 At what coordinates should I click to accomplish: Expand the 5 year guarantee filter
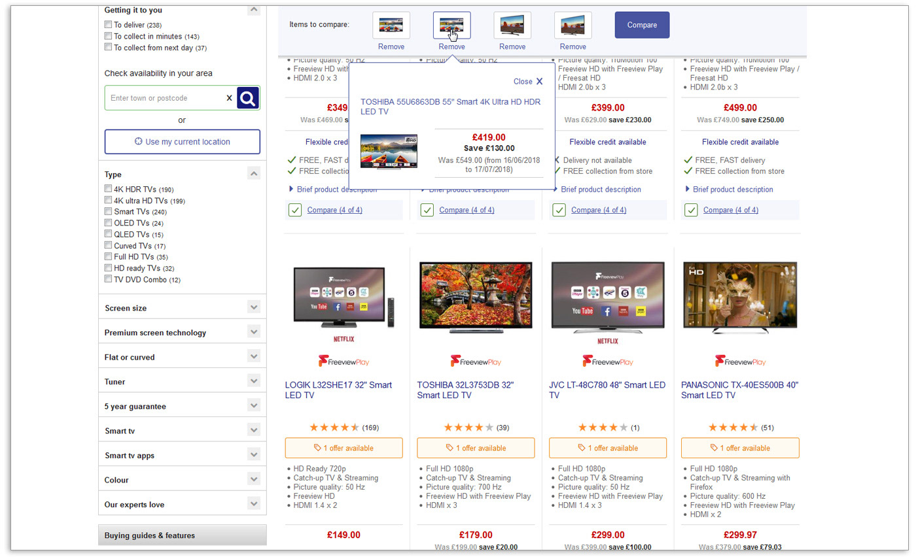pos(254,405)
